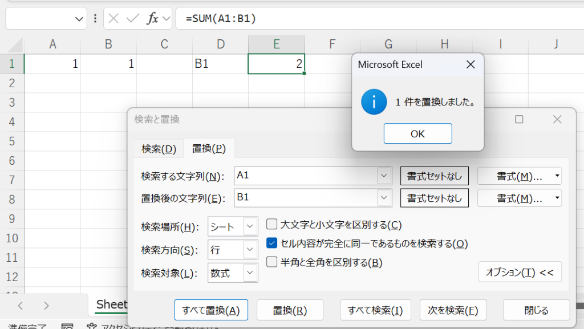584x329 pixels.
Task: Select column E header
Action: point(277,44)
